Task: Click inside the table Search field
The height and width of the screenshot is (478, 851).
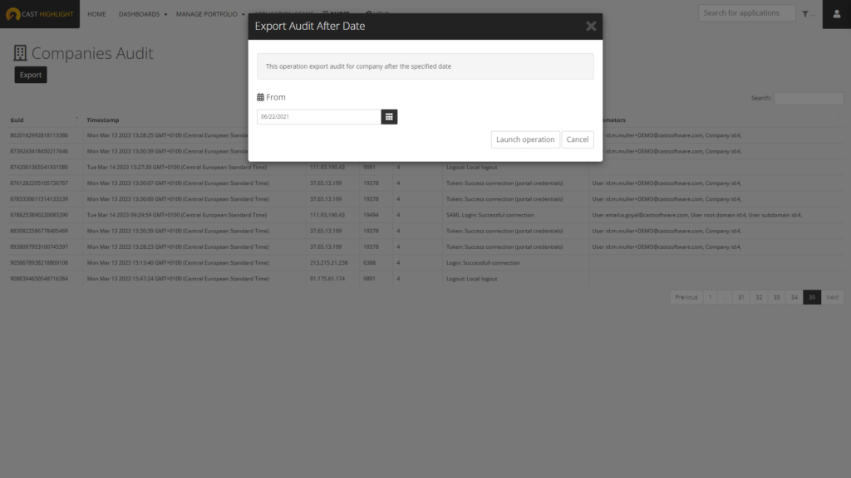Action: pyautogui.click(x=809, y=98)
